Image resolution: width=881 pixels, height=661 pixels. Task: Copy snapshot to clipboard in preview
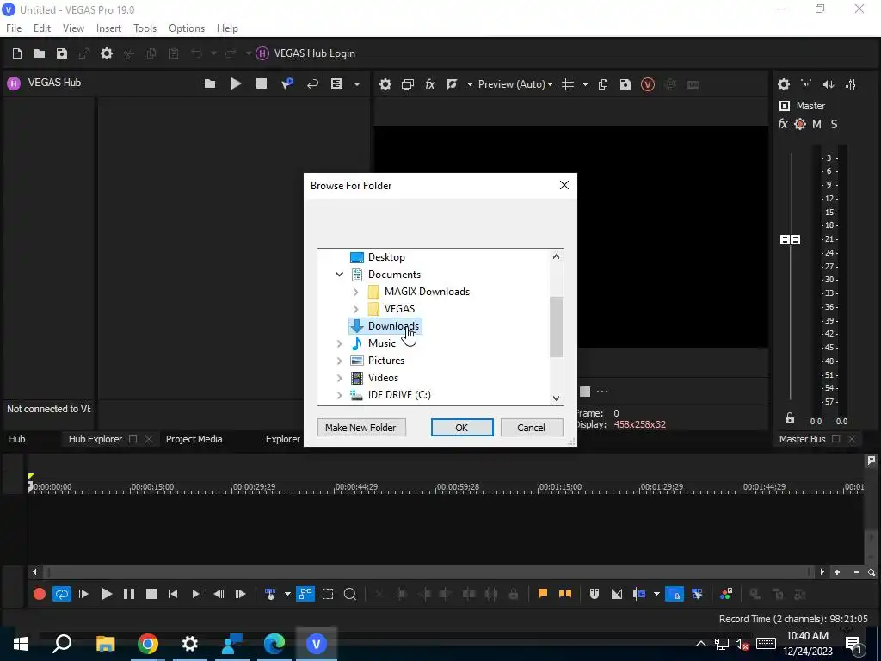(603, 84)
